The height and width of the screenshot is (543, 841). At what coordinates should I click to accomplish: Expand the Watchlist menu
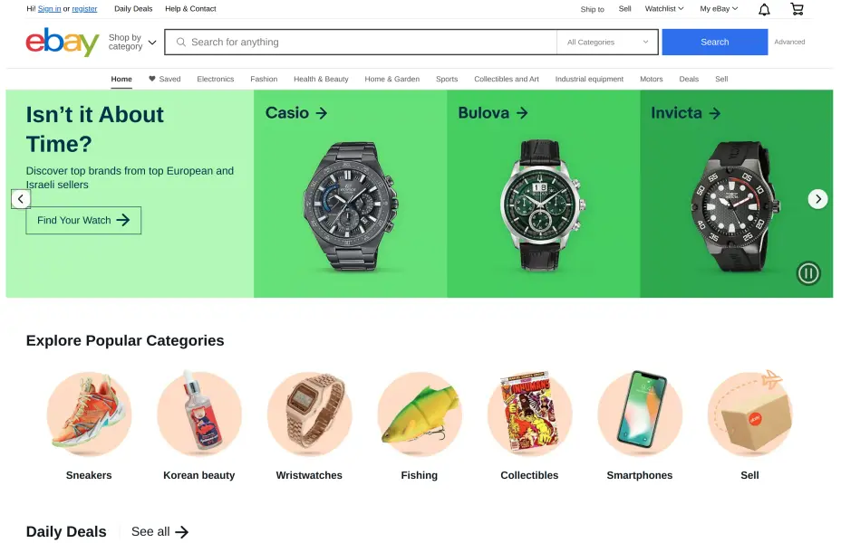664,8
